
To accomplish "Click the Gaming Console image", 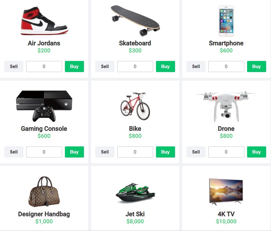I will (x=44, y=106).
